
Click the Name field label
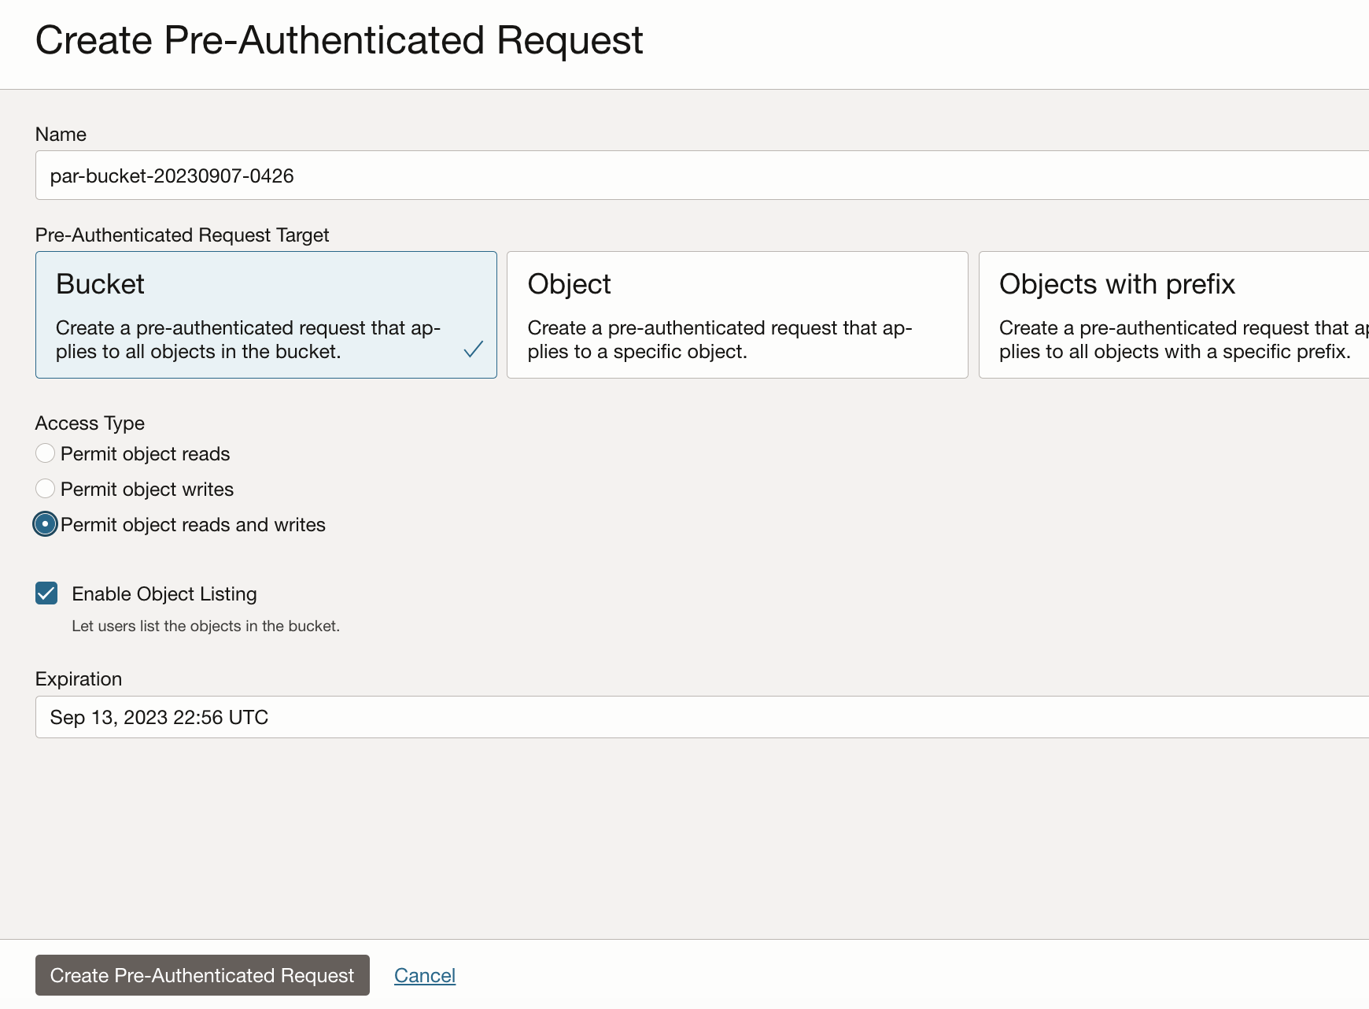[61, 135]
